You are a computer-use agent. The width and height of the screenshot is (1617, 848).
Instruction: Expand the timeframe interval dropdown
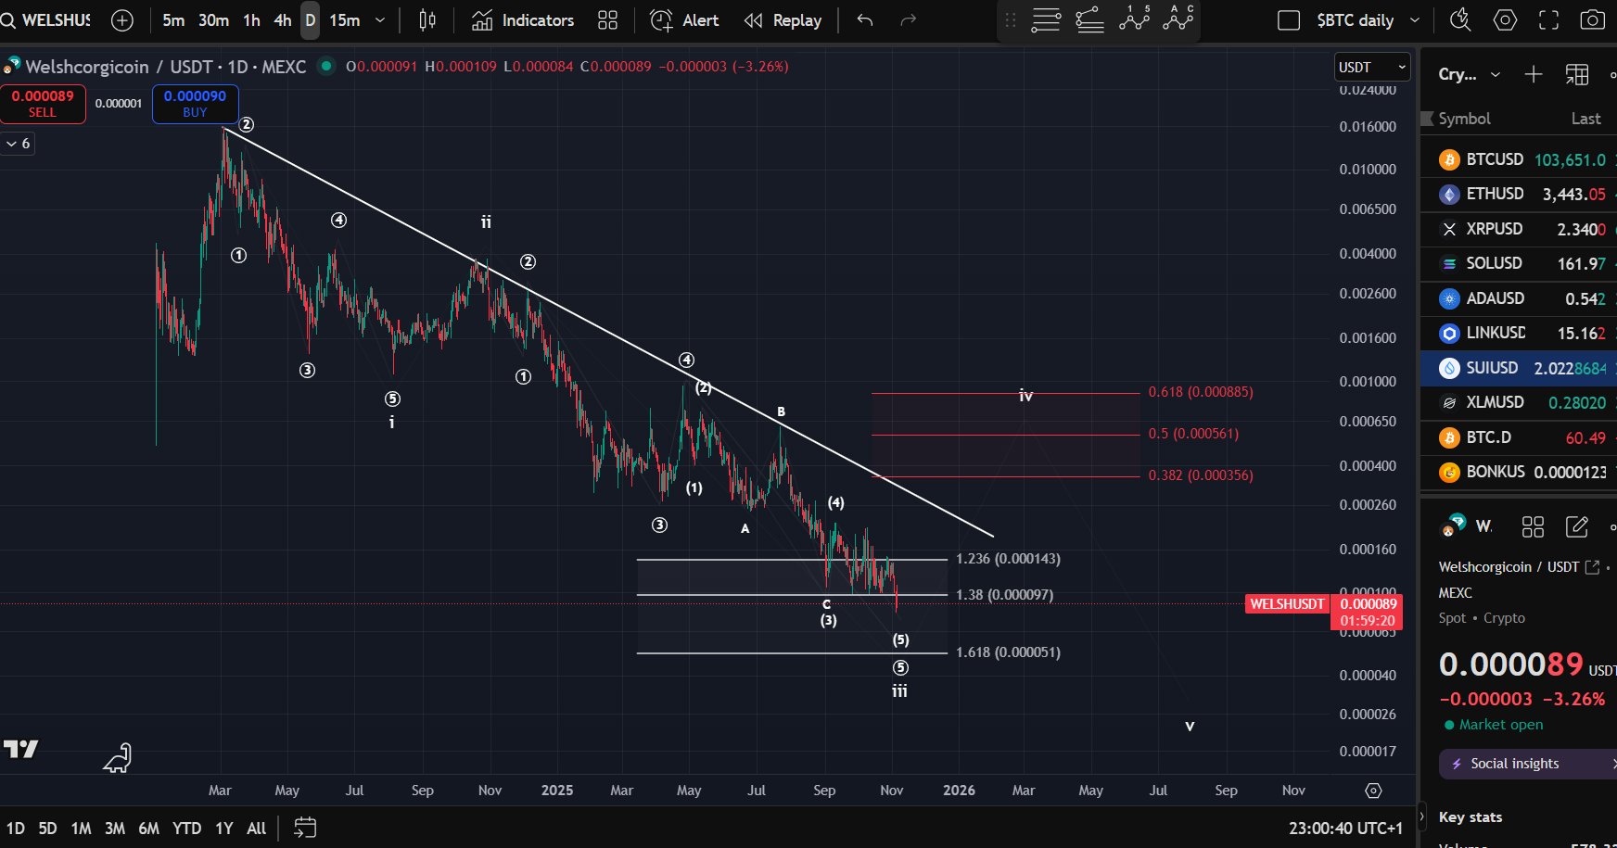(x=380, y=20)
